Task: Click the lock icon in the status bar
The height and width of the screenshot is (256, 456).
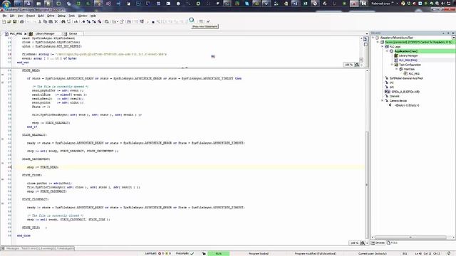Action: click(204, 253)
